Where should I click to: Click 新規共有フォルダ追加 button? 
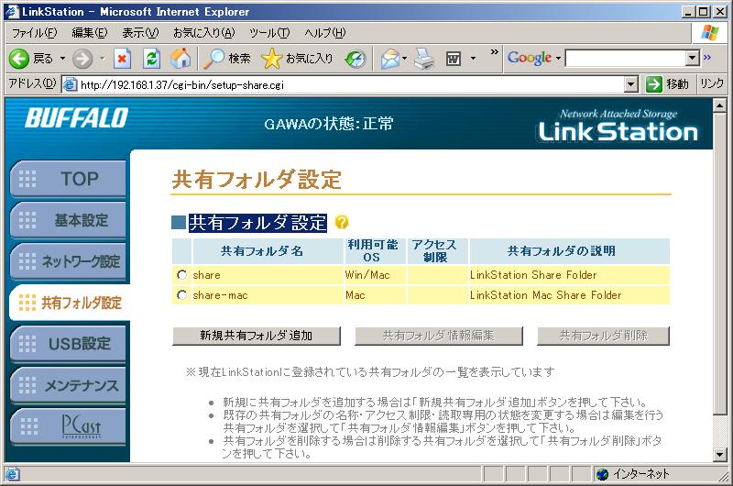tap(257, 336)
